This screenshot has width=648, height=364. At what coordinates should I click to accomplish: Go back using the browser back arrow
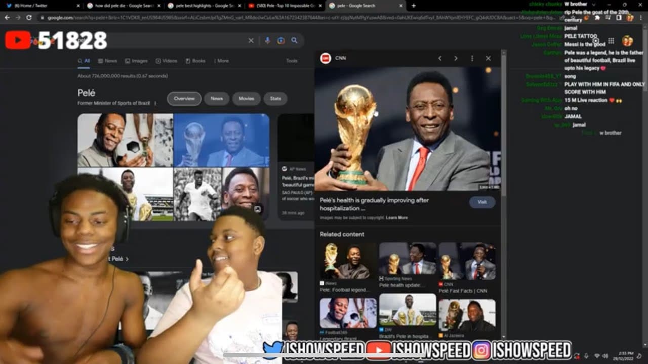coord(7,17)
